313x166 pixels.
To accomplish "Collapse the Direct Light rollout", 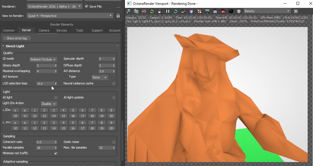I will tap(3, 46).
